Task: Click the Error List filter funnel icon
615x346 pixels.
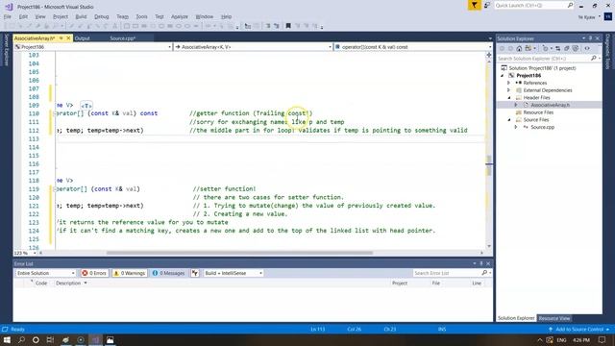Action: [x=195, y=273]
